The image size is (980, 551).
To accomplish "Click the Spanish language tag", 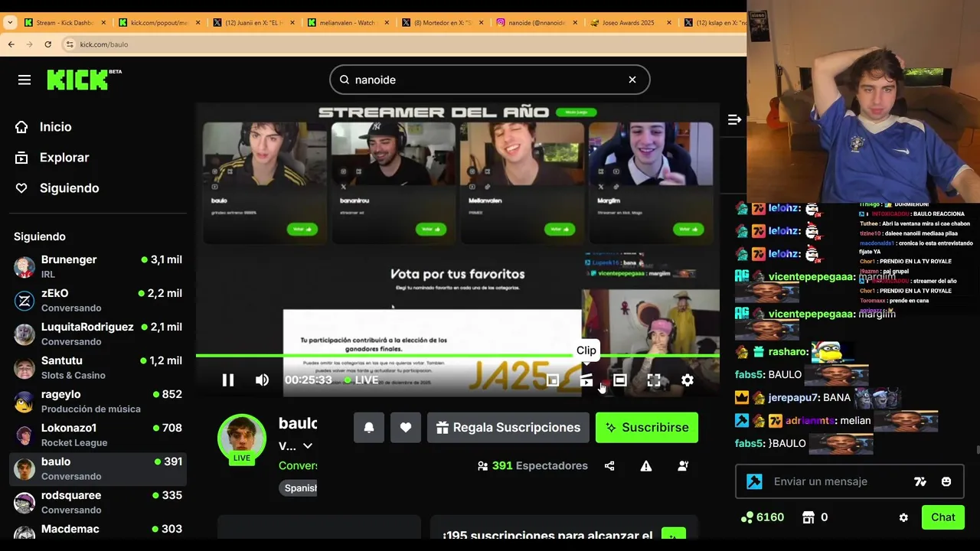I will tap(300, 488).
